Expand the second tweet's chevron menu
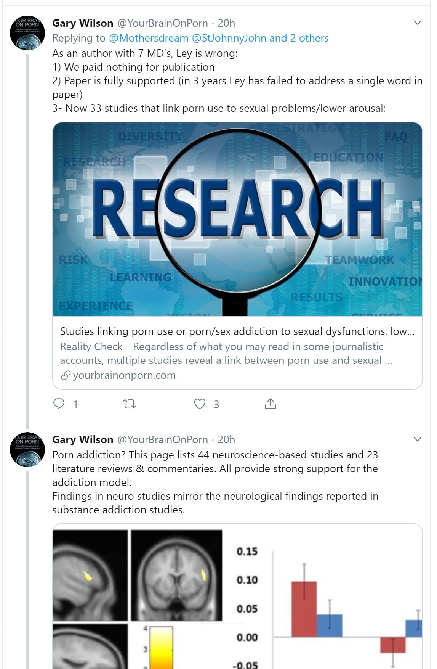437x669 pixels. pyautogui.click(x=418, y=439)
